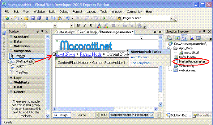Viewport: 213px width, 125px height.
Task: Expand the Login toolbox group
Action: [11, 78]
